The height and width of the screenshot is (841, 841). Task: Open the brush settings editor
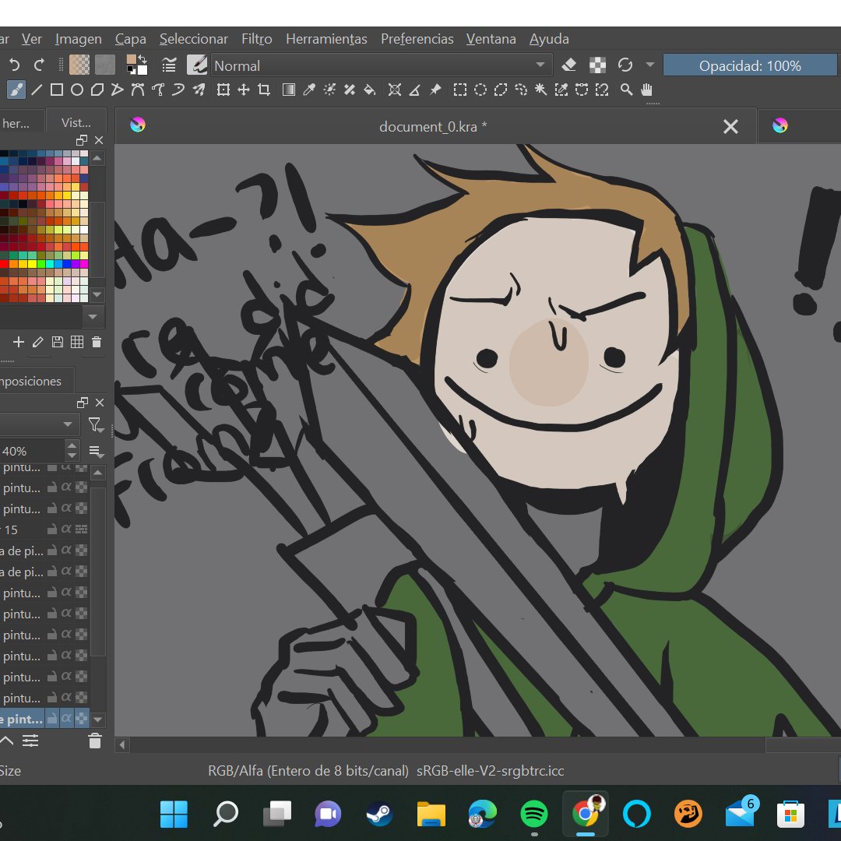pyautogui.click(x=169, y=65)
